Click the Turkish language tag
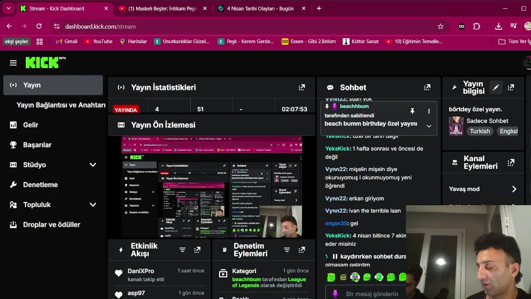Viewport: 531px width, 299px height. [480, 131]
